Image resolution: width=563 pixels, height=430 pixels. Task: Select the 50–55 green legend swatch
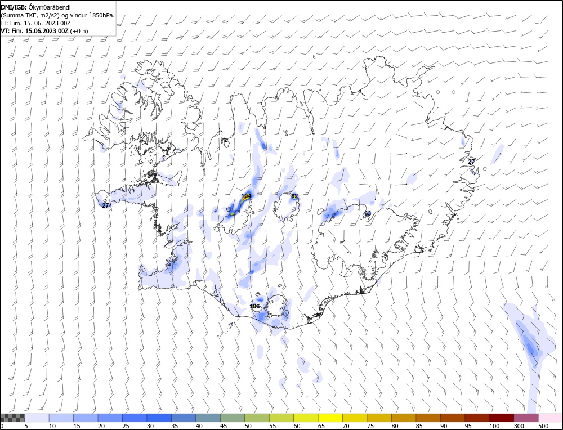click(257, 418)
